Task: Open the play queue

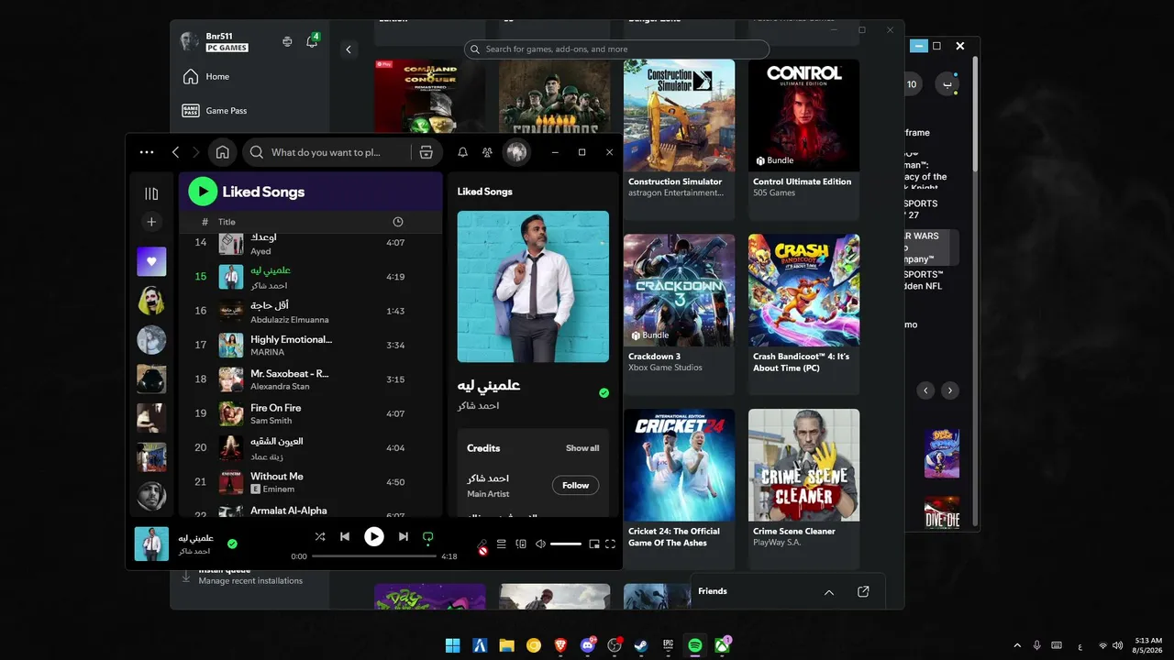Action: [x=502, y=544]
